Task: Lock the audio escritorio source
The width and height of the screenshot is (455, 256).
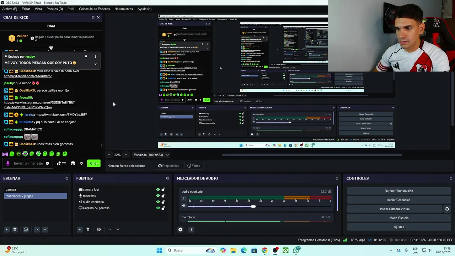Action: pos(163,202)
